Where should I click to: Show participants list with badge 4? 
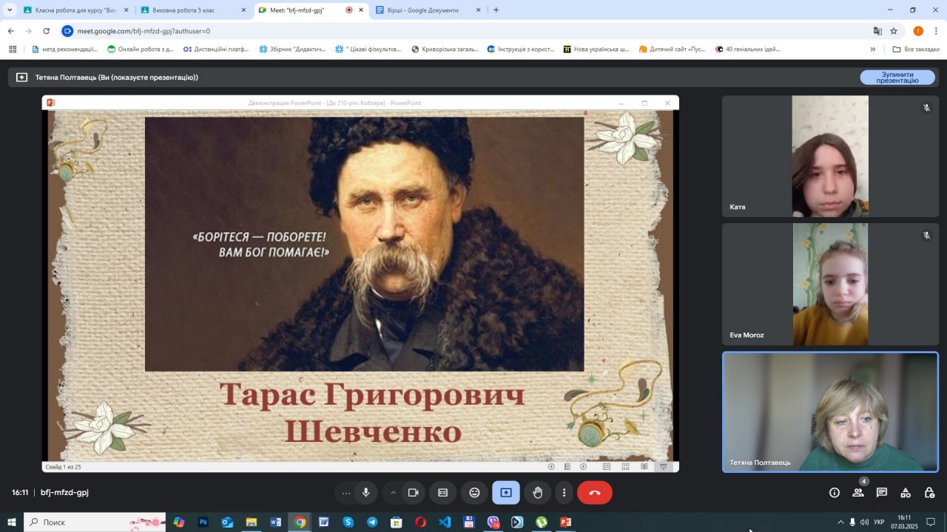[x=858, y=493]
